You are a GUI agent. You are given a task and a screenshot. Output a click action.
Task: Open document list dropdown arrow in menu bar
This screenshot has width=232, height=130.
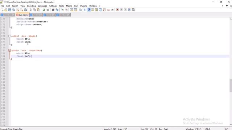(227, 6)
